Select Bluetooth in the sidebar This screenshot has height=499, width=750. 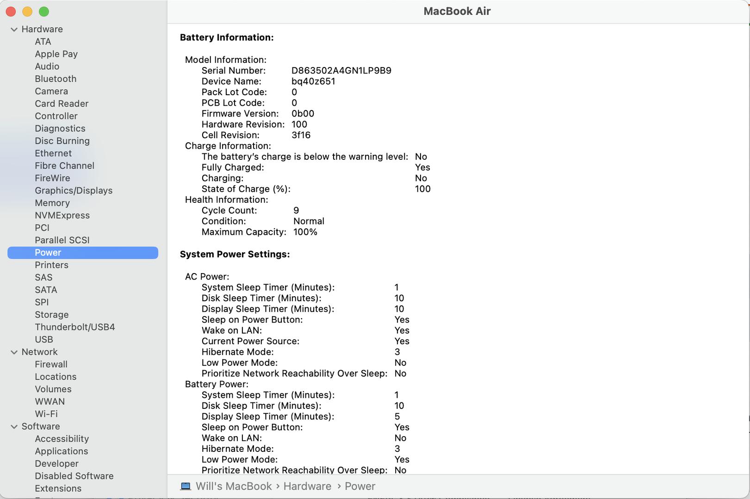click(x=56, y=79)
